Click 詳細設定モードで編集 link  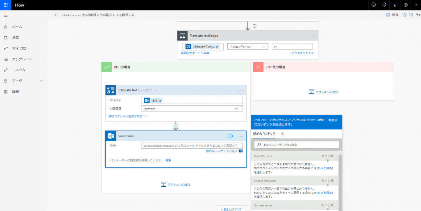click(195, 53)
